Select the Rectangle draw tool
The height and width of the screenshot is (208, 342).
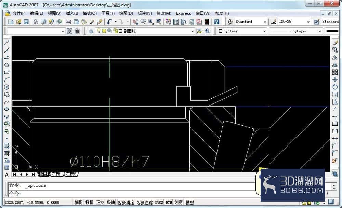[6, 72]
